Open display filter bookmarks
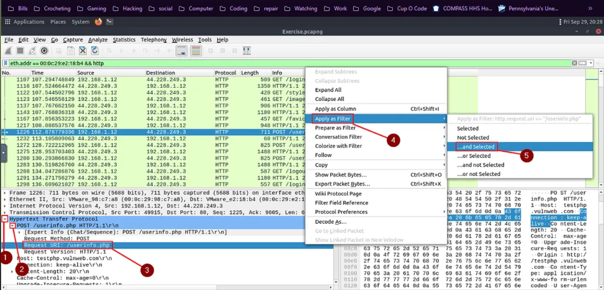 pos(6,63)
